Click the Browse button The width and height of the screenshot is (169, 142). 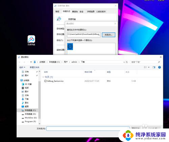pos(108,35)
